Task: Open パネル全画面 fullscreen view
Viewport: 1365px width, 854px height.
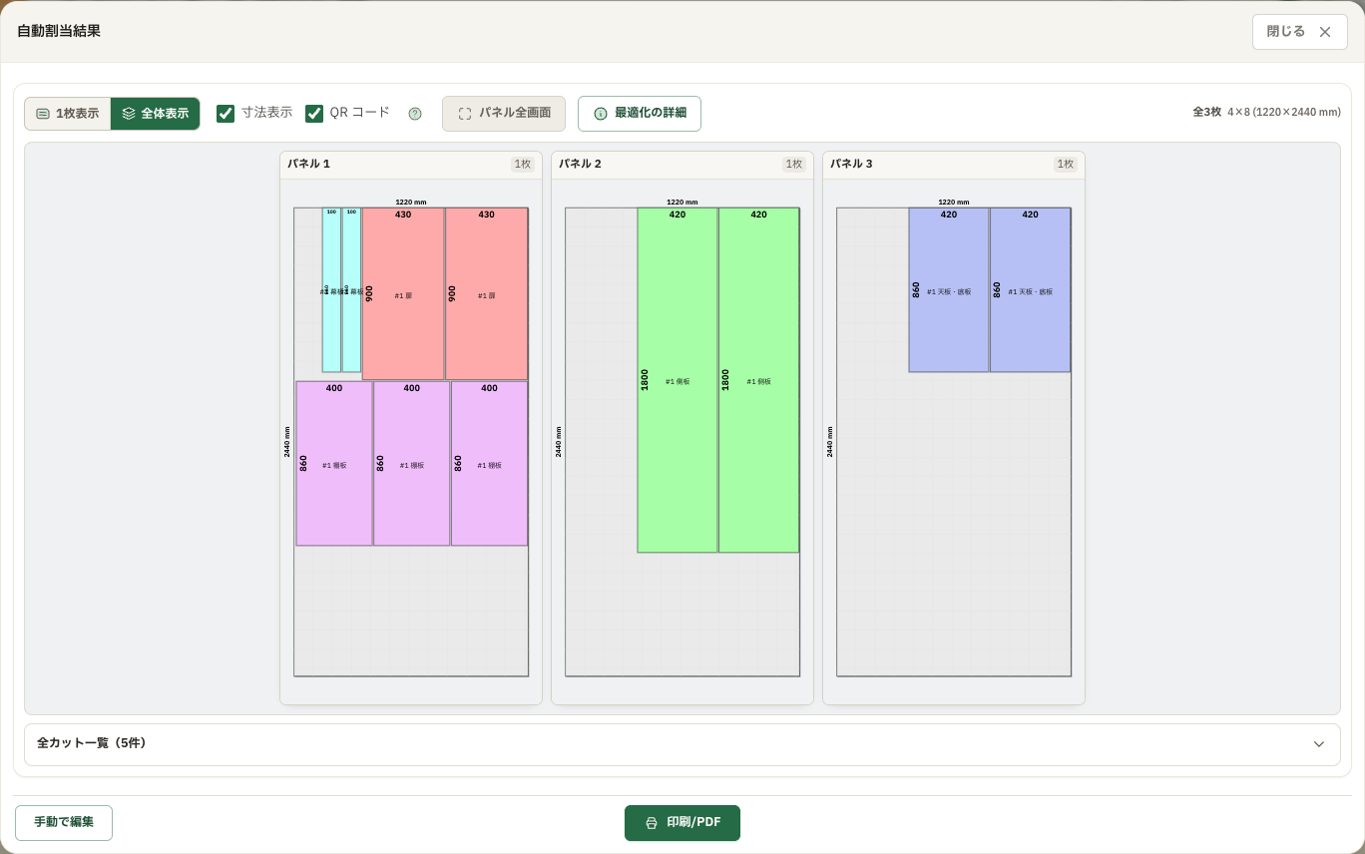Action: point(504,114)
